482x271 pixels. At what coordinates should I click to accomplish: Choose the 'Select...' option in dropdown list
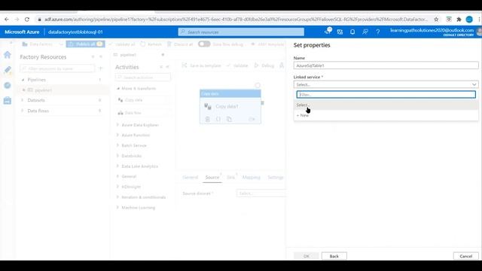[386, 105]
